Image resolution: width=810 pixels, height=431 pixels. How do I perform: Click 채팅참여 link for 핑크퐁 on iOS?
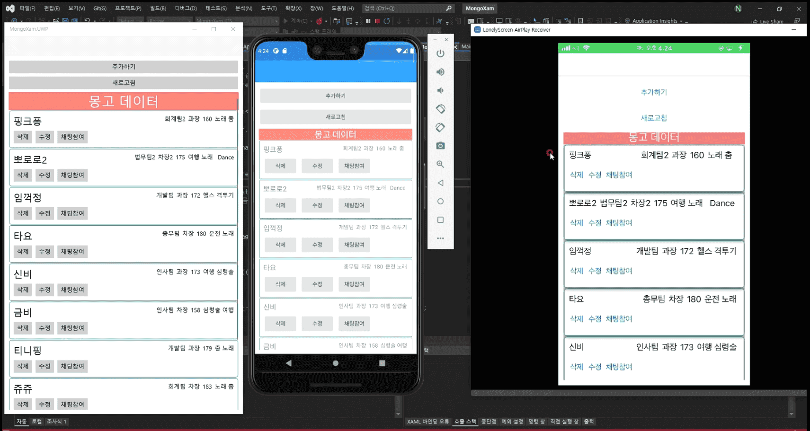[x=619, y=175]
